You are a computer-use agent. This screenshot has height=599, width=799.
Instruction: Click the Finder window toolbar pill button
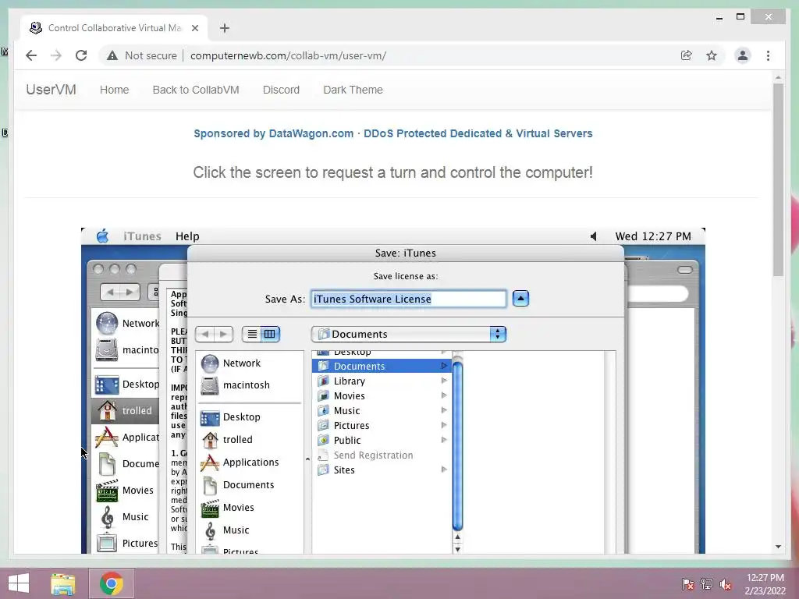[x=685, y=269]
